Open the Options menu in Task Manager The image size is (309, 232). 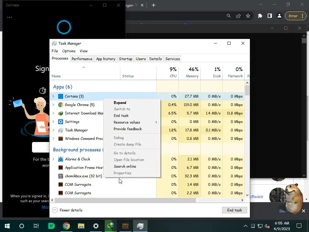[x=69, y=51]
